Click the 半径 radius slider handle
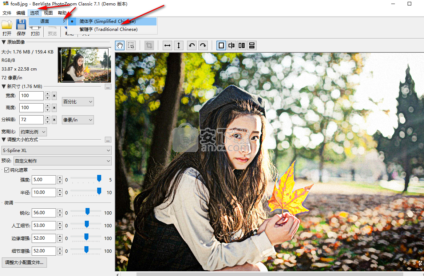This screenshot has height=276, width=424. (99, 191)
